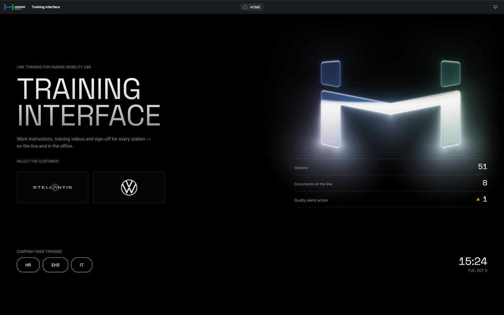Image resolution: width=504 pixels, height=315 pixels.
Task: Choose the Volkswagen customer card
Action: pyautogui.click(x=129, y=187)
